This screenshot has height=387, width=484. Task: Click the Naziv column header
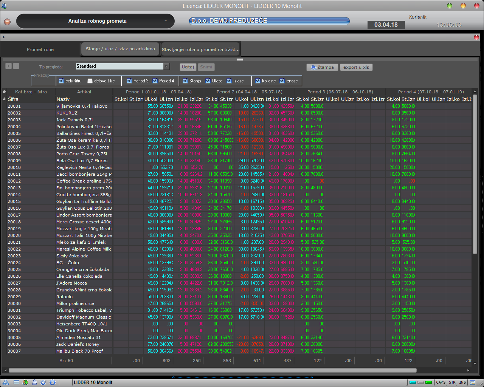(x=84, y=99)
